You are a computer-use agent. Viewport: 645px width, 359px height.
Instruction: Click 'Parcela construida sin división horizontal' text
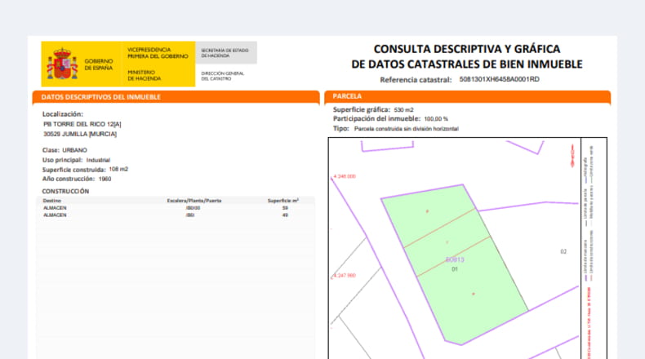click(x=407, y=129)
